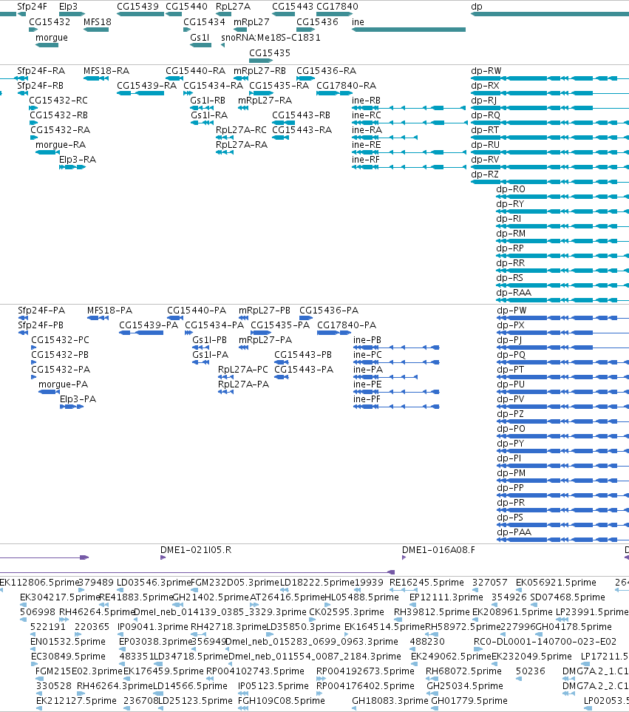Click EST label EP12111.3prime
Viewport: 629px width, 712px height.
pos(446,597)
